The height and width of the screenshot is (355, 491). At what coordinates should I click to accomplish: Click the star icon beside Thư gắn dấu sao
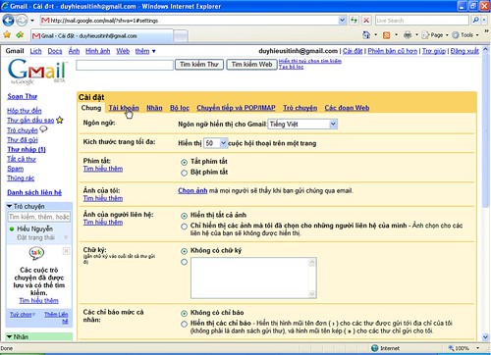pyautogui.click(x=60, y=120)
